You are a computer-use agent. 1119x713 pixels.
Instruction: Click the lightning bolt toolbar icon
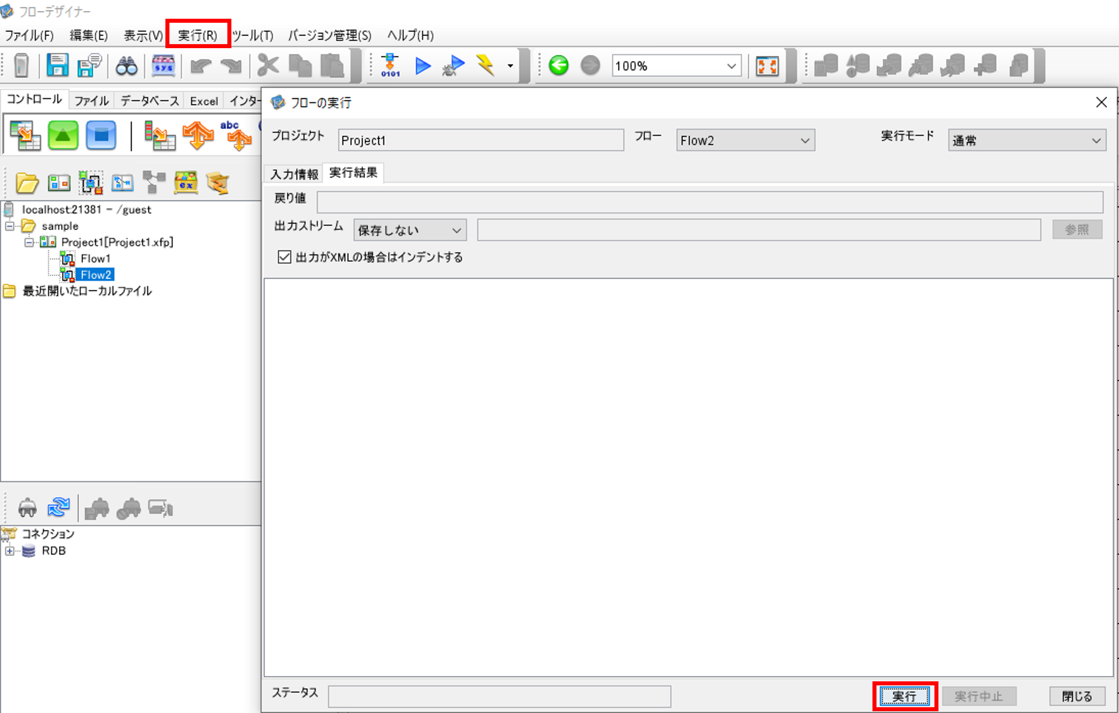pyautogui.click(x=485, y=65)
